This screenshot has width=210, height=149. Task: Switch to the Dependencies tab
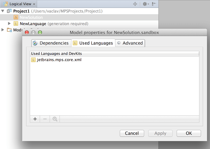51,43
